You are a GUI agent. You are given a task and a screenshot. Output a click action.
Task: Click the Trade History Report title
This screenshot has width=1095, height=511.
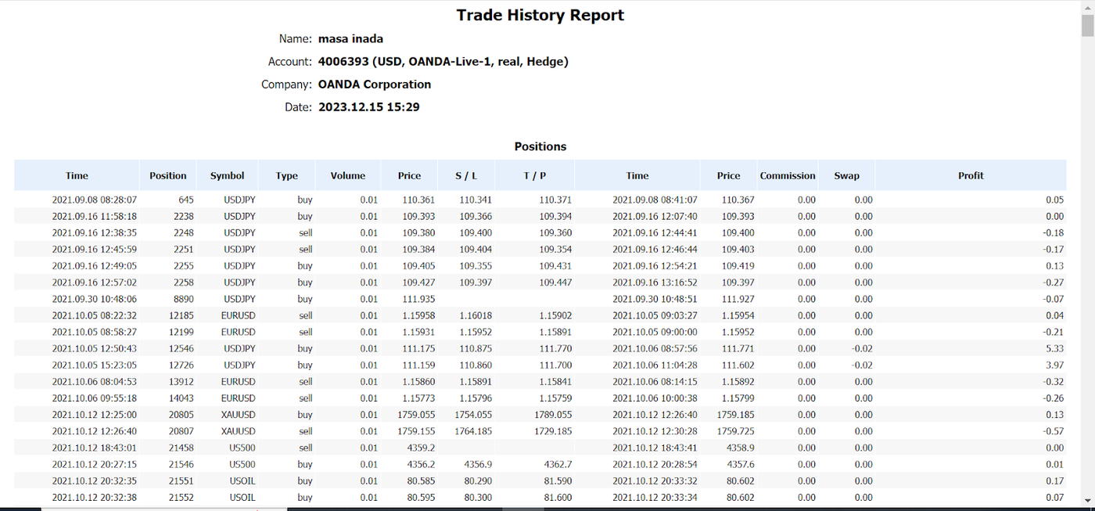pyautogui.click(x=540, y=14)
